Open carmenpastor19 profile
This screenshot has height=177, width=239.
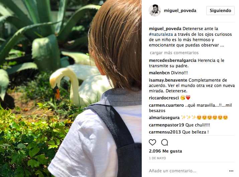166,125
